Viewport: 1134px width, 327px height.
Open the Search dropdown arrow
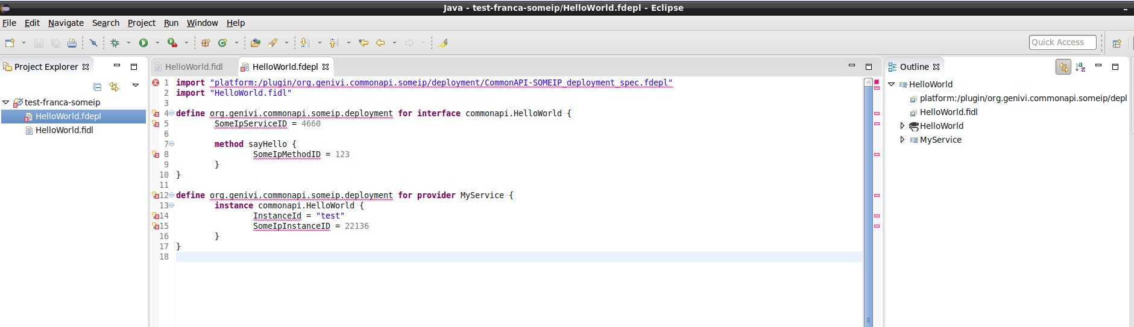286,43
